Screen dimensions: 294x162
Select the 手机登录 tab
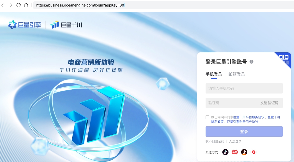point(214,74)
